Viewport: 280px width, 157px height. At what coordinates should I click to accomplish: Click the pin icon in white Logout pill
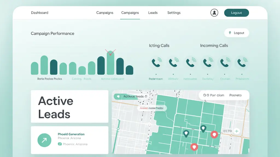(230, 33)
